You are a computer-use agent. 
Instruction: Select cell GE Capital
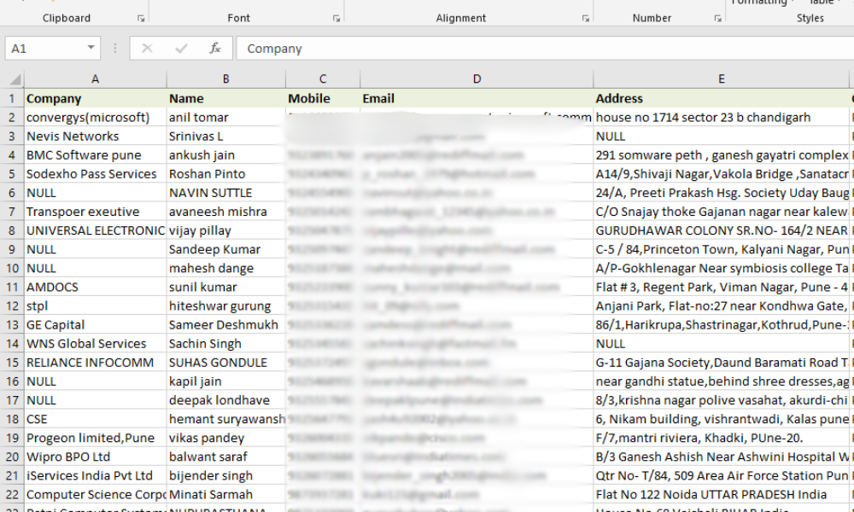(96, 325)
